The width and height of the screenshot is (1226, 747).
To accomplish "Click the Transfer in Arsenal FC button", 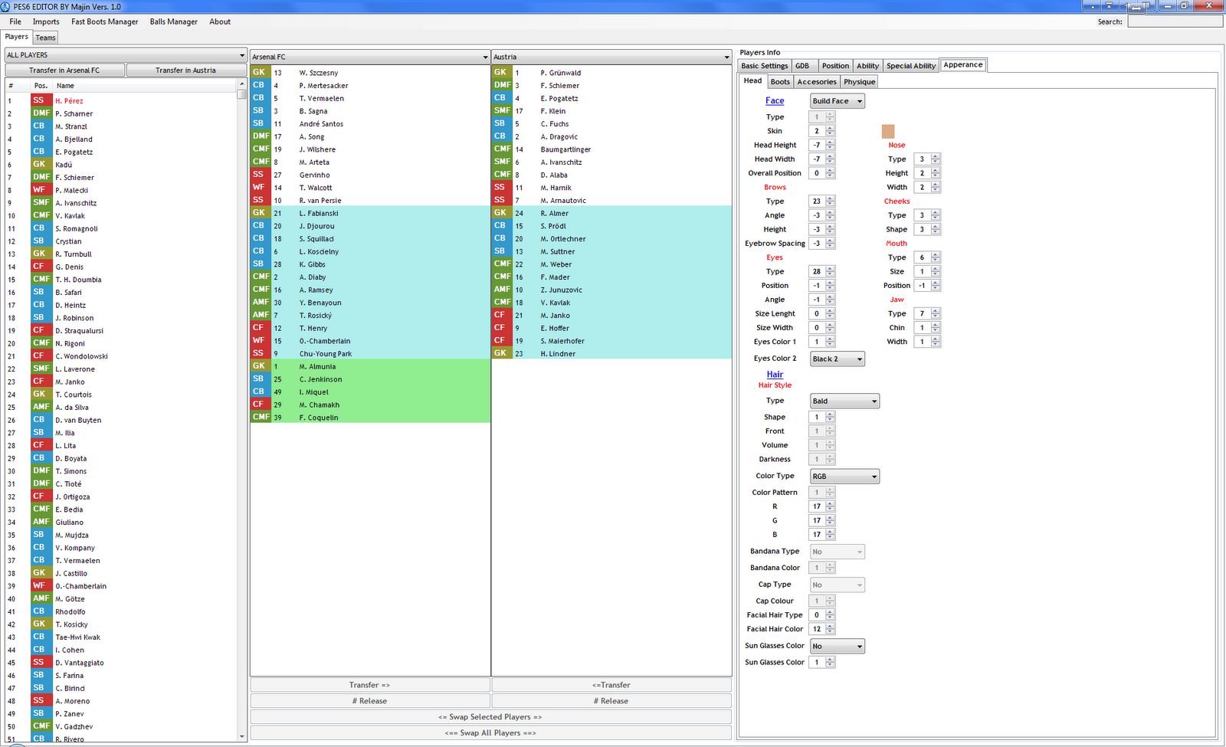I will (64, 69).
